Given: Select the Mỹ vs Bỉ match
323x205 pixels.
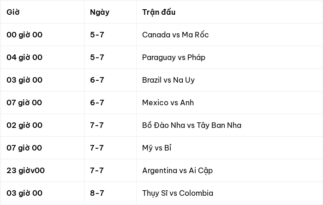Looking at the screenshot, I should tap(157, 148).
